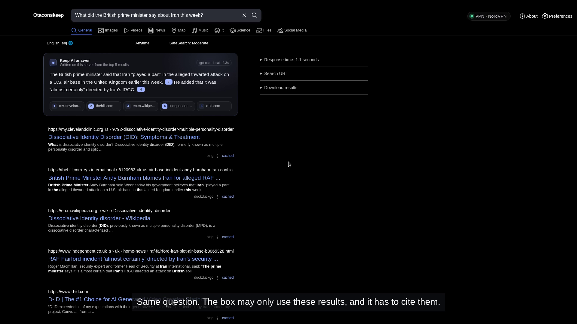Switch to the Files tab
577x324 pixels.
(264, 30)
